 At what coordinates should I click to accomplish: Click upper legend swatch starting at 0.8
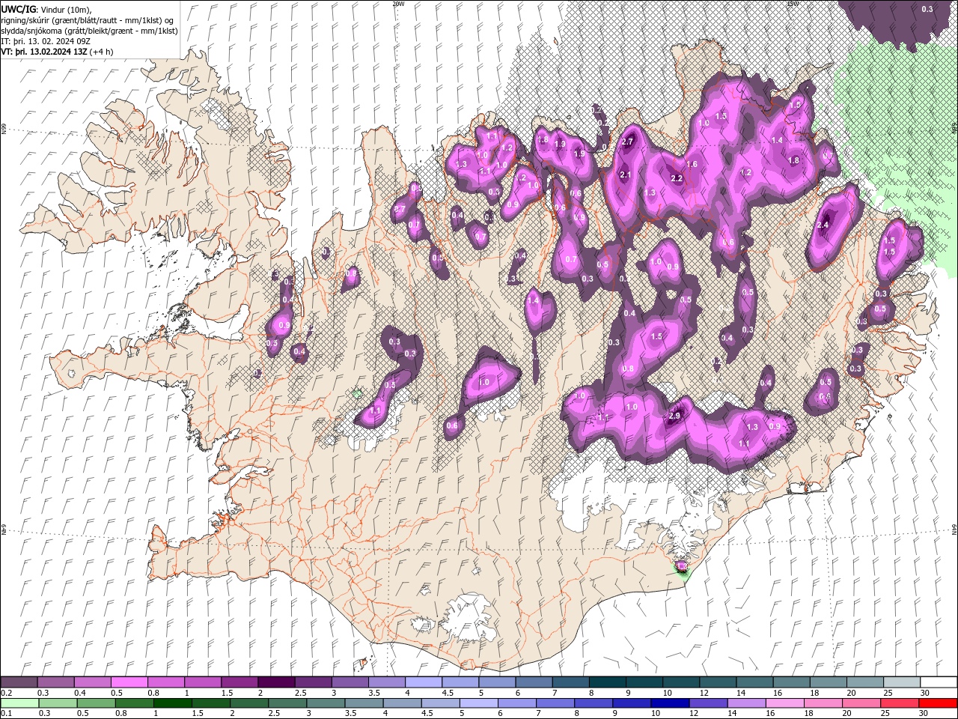click(x=165, y=682)
